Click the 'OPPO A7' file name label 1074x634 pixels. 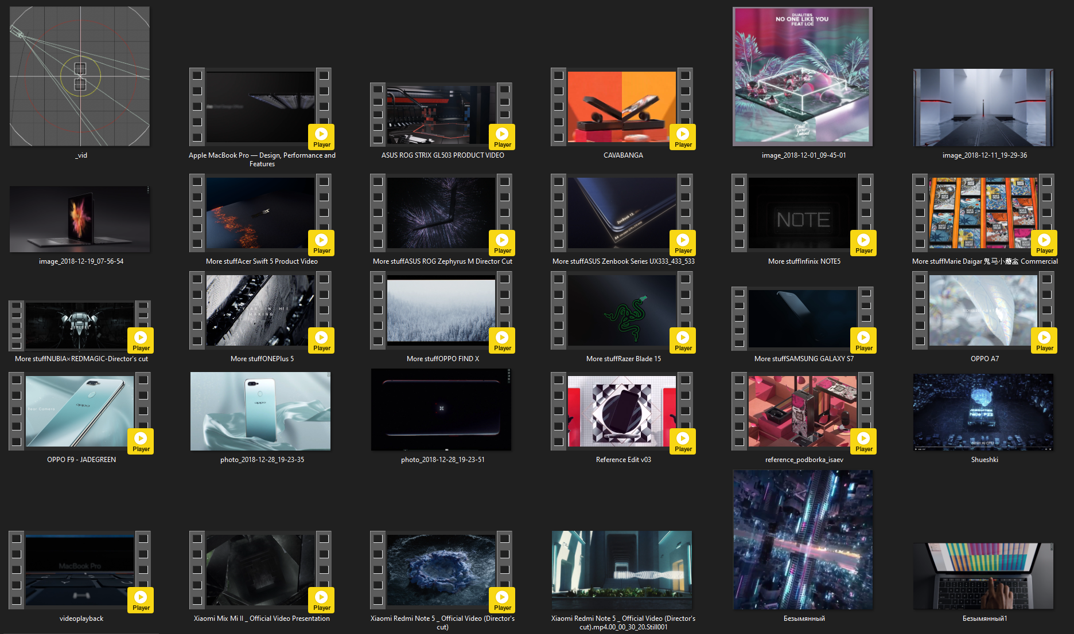pos(984,359)
